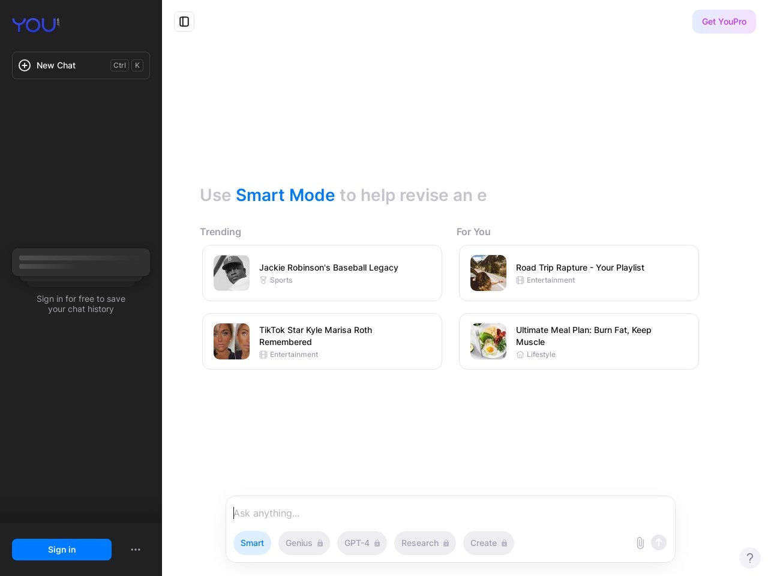Image resolution: width=768 pixels, height=576 pixels.
Task: Start a New Chat
Action: pos(81,65)
